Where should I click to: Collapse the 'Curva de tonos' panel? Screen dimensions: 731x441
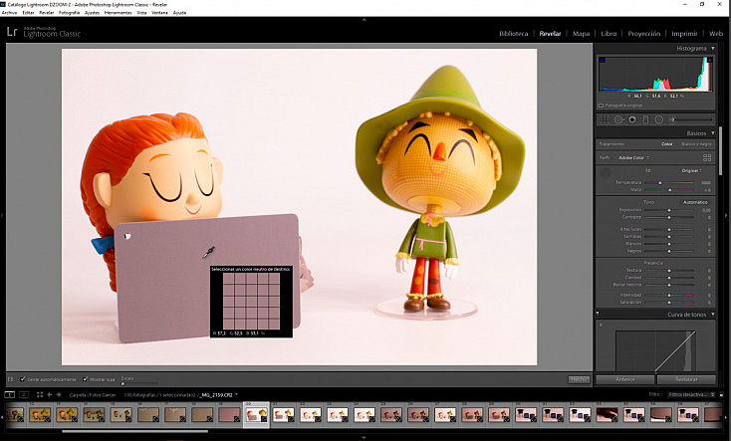(713, 315)
